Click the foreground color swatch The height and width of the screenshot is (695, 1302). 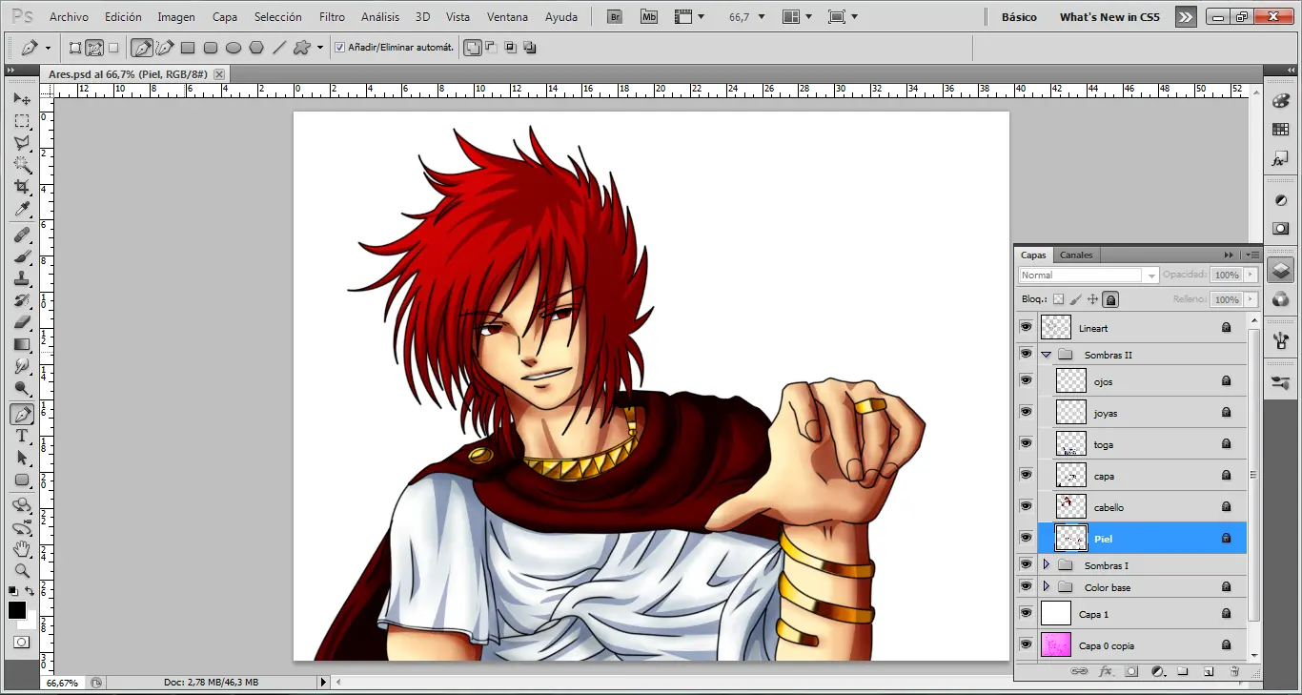click(17, 610)
